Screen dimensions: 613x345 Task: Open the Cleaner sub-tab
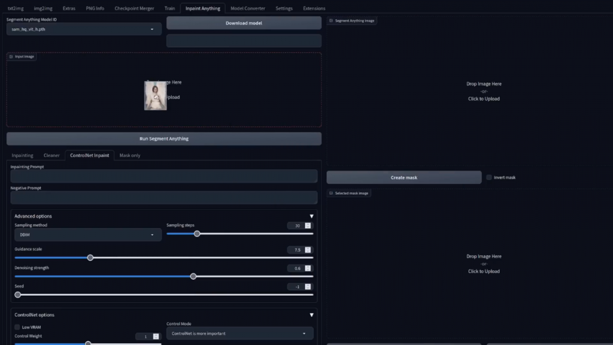[x=51, y=155]
